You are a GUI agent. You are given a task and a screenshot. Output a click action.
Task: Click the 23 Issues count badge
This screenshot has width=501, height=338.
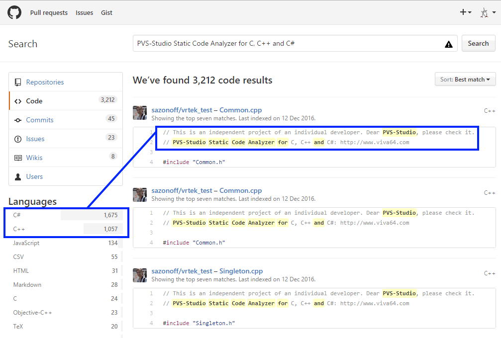point(111,138)
